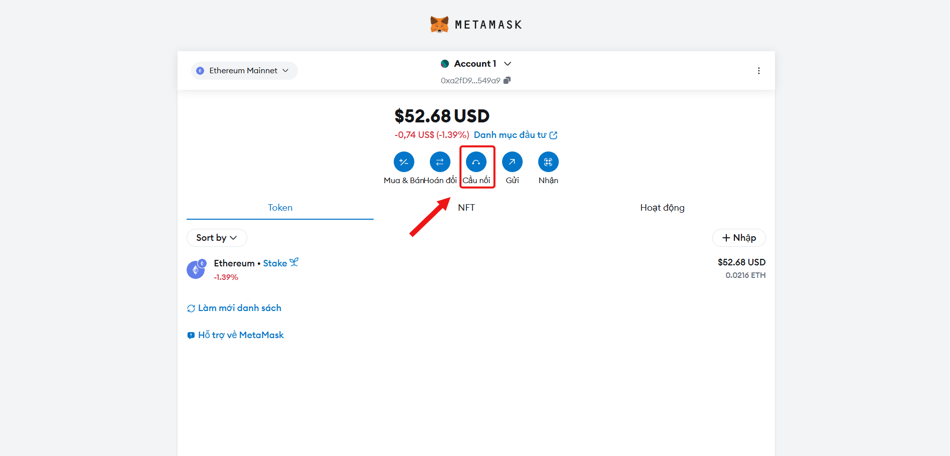Click the Nhận receive icon
950x456 pixels.
pos(548,162)
